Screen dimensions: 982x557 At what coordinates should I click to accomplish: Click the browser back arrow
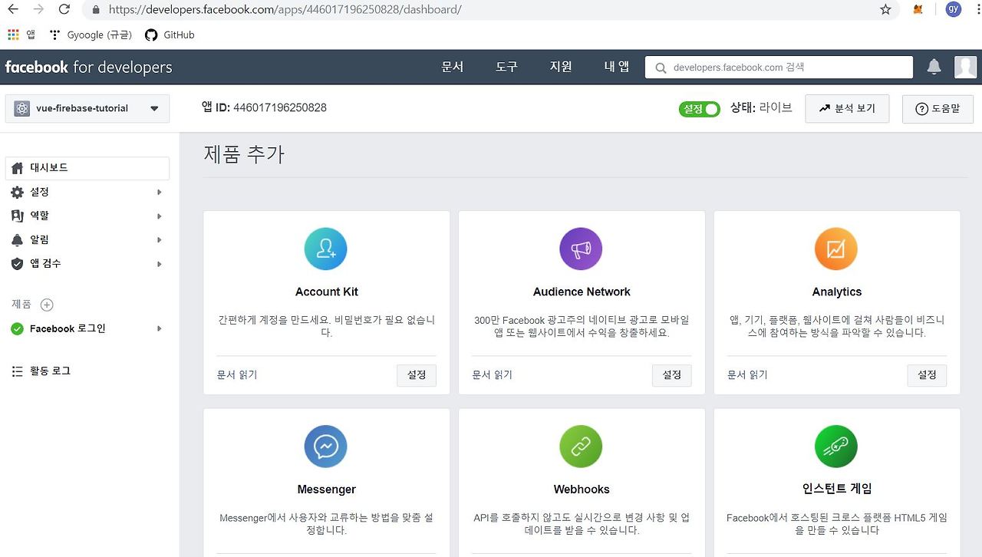coord(12,10)
